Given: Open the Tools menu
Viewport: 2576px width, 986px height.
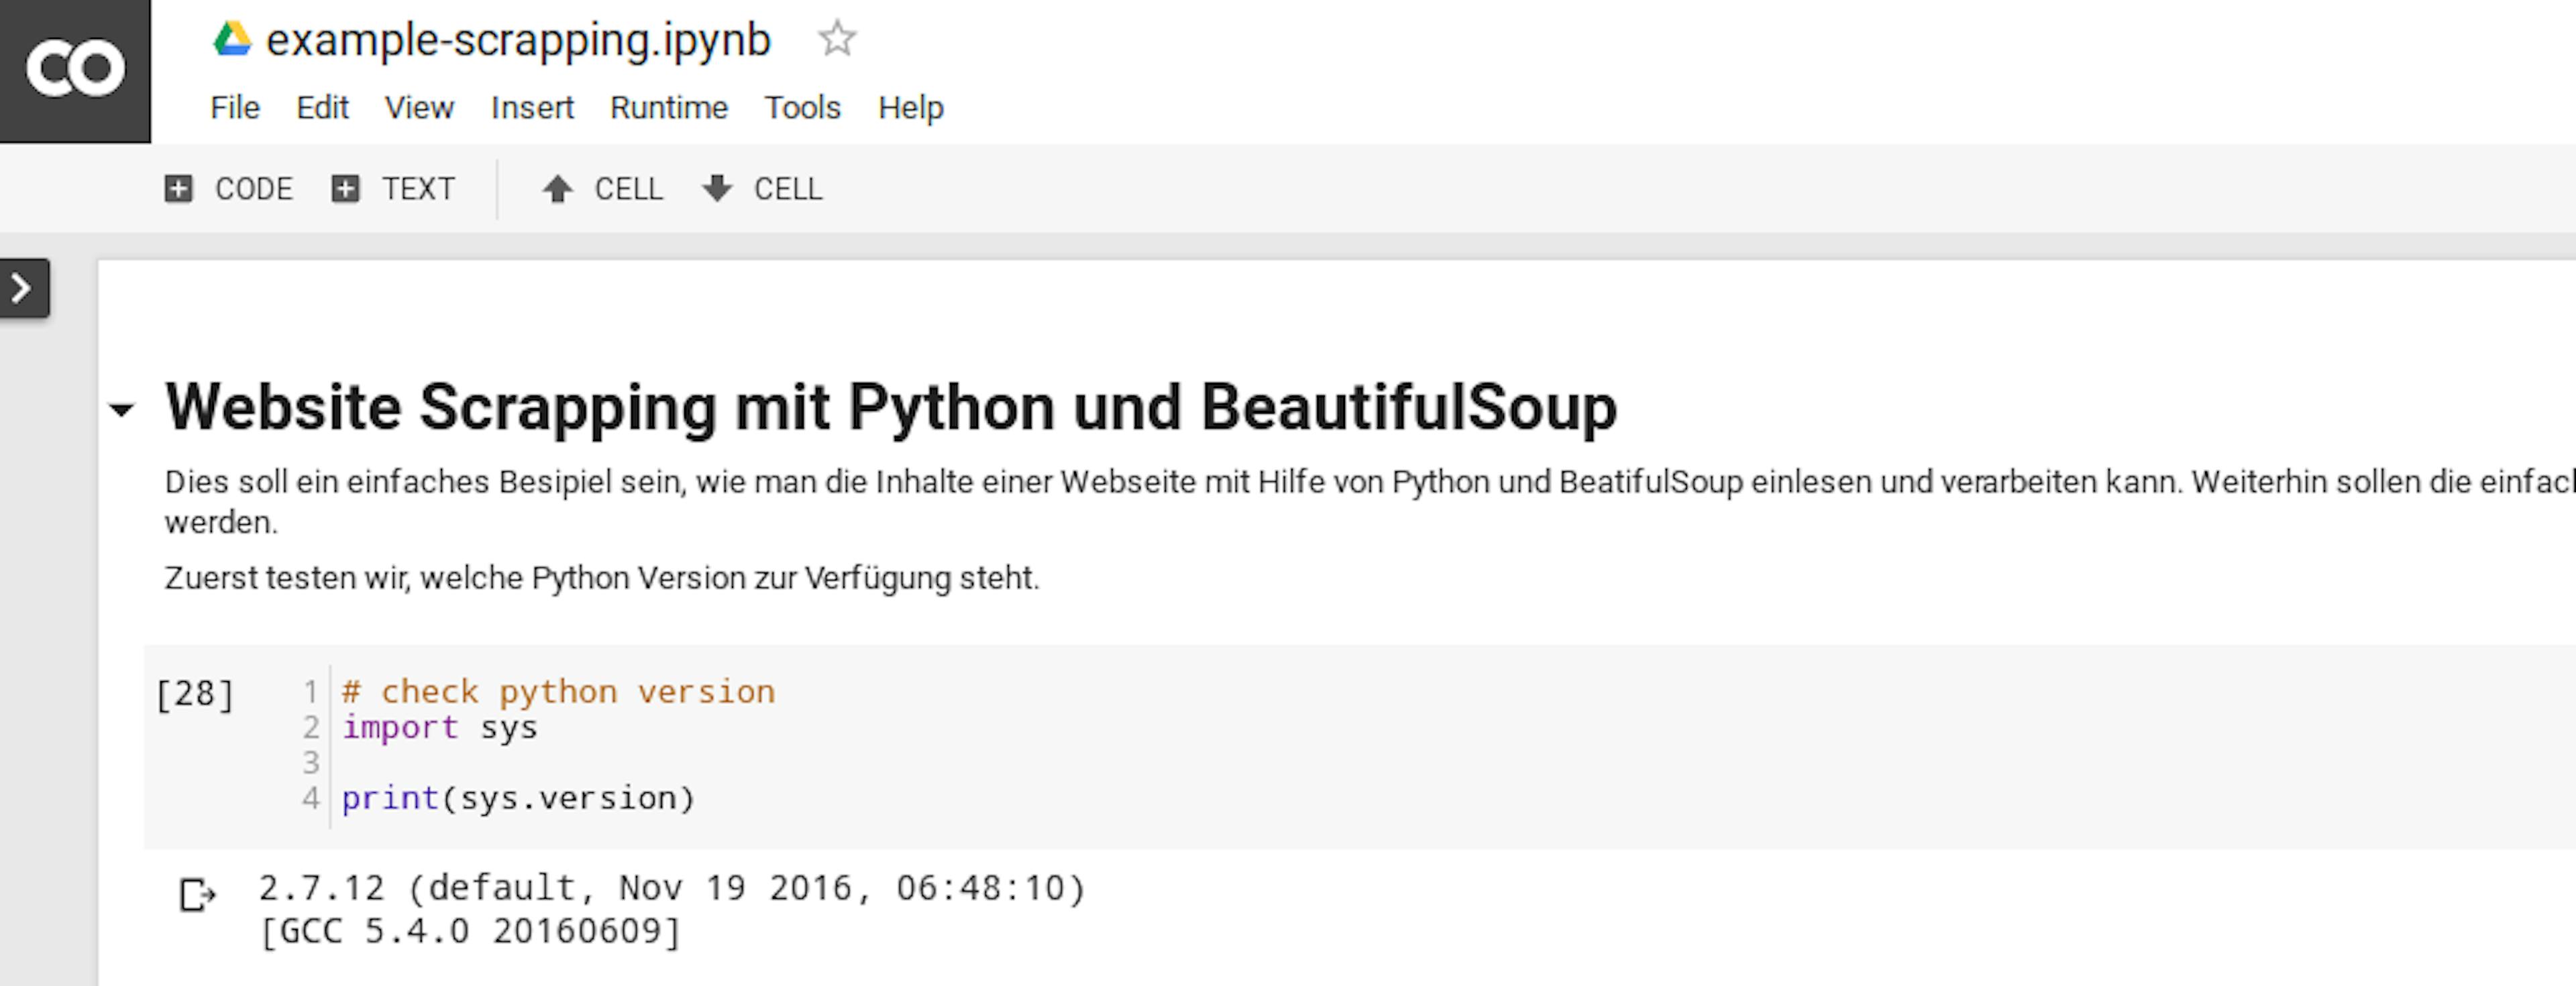Looking at the screenshot, I should 803,107.
